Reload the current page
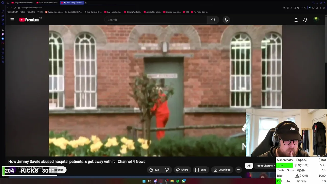This screenshot has height=184, width=327. pos(15,8)
